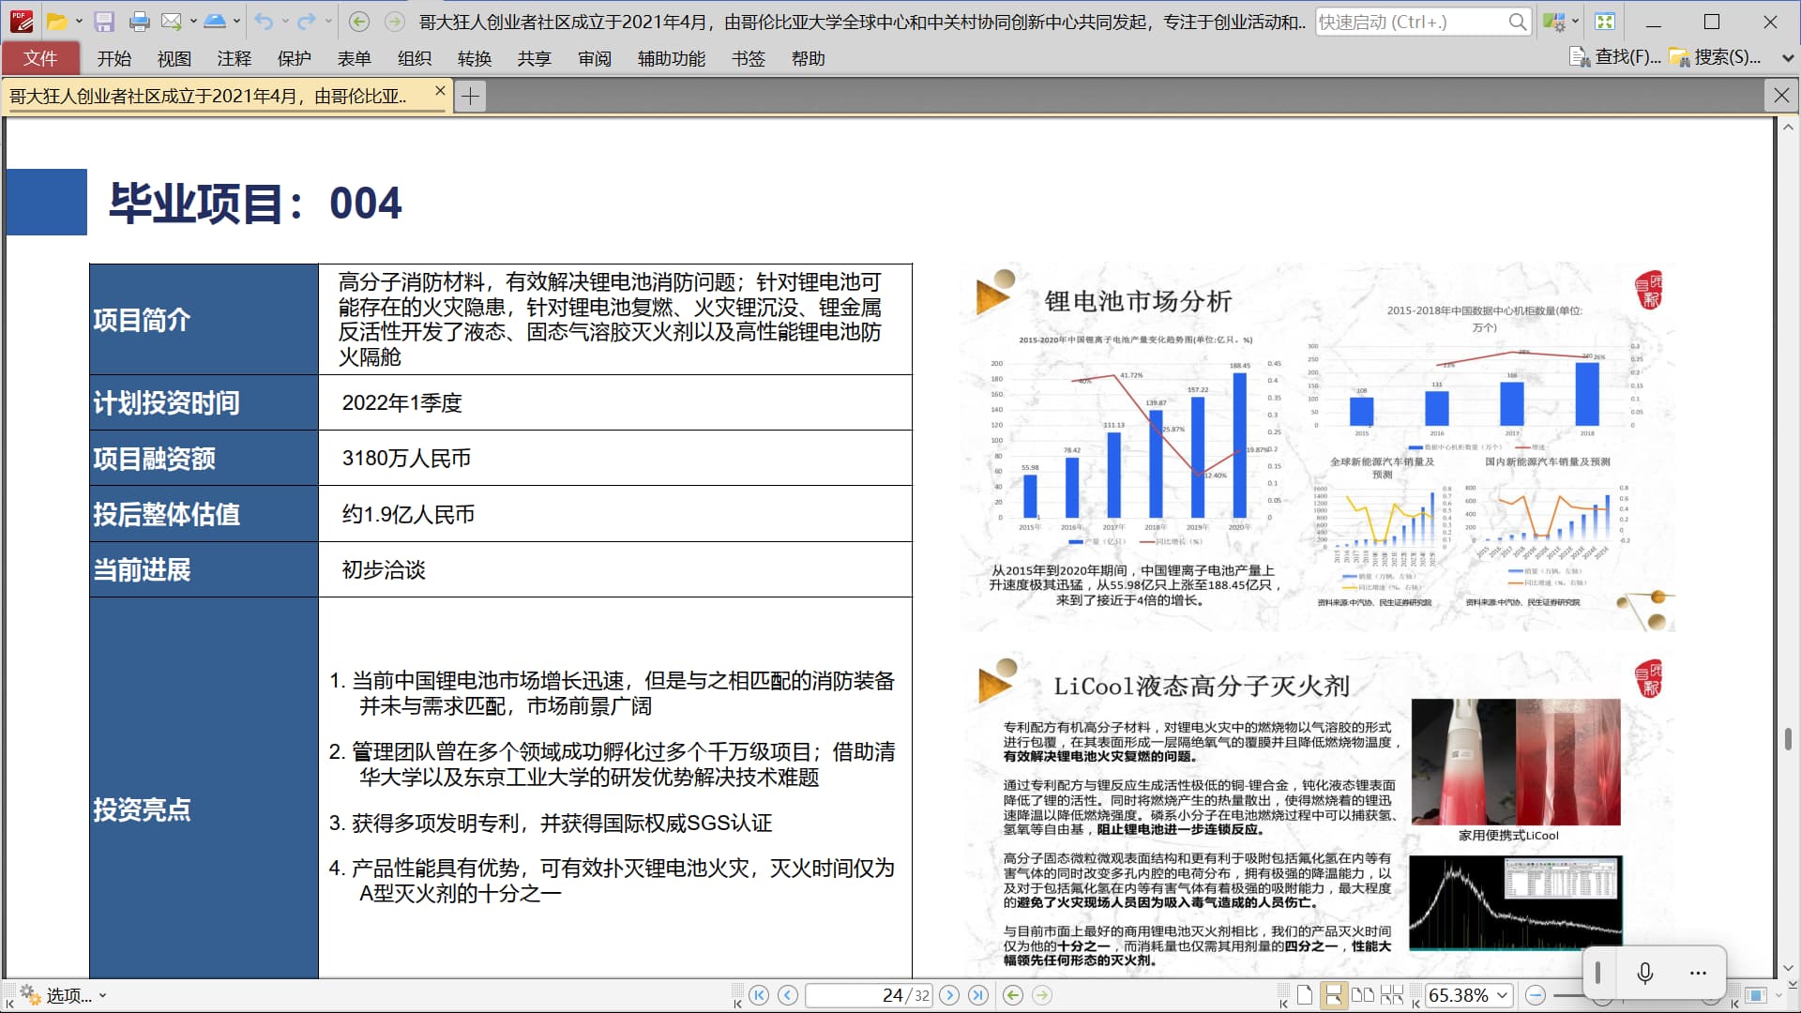Toggle continuous page layout mode
The image size is (1801, 1013).
click(x=1333, y=995)
